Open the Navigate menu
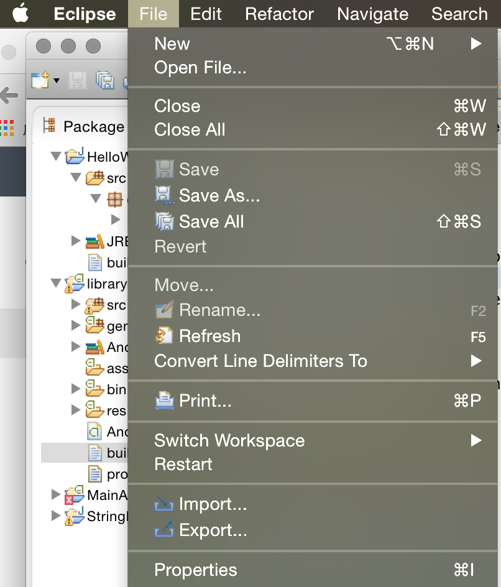 [x=373, y=14]
